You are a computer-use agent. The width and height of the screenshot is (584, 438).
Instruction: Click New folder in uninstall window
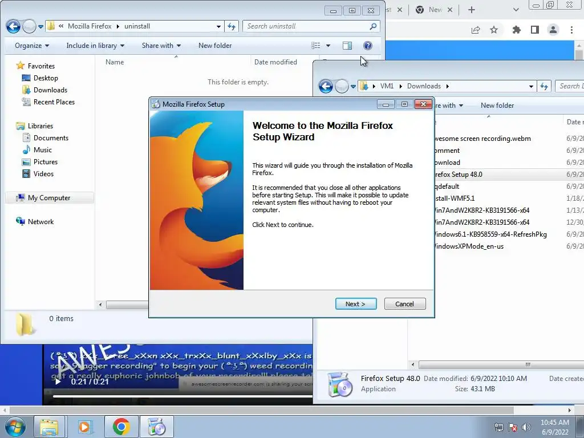(215, 46)
